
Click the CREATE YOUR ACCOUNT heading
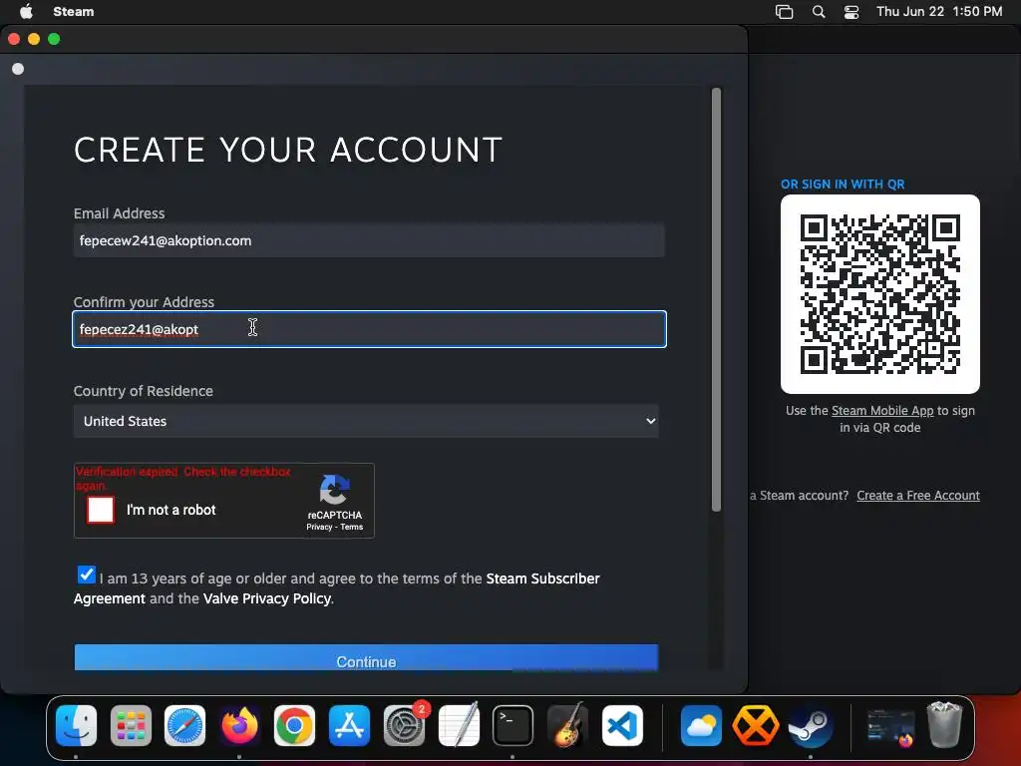[288, 150]
